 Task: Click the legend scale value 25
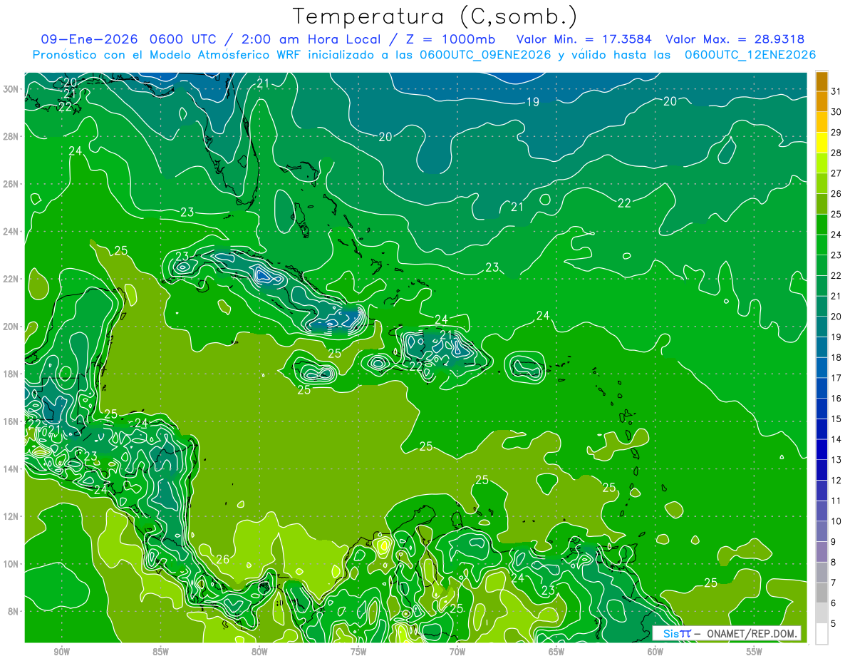[x=836, y=214]
